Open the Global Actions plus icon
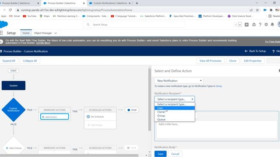This screenshot has width=280, height=157. [x=247, y=24]
